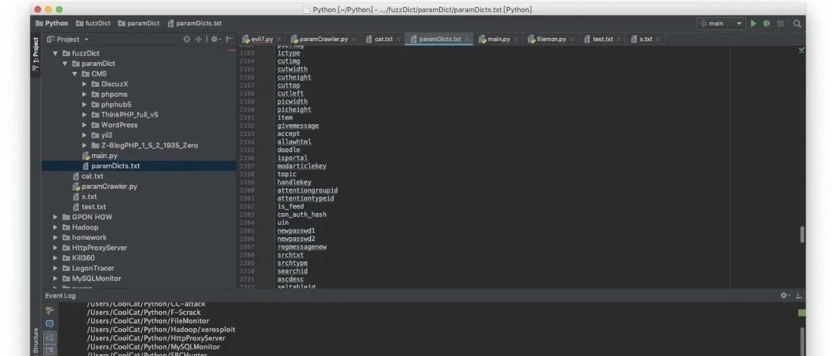The width and height of the screenshot is (836, 356).
Task: Expand the WordPress folder
Action: coord(85,125)
